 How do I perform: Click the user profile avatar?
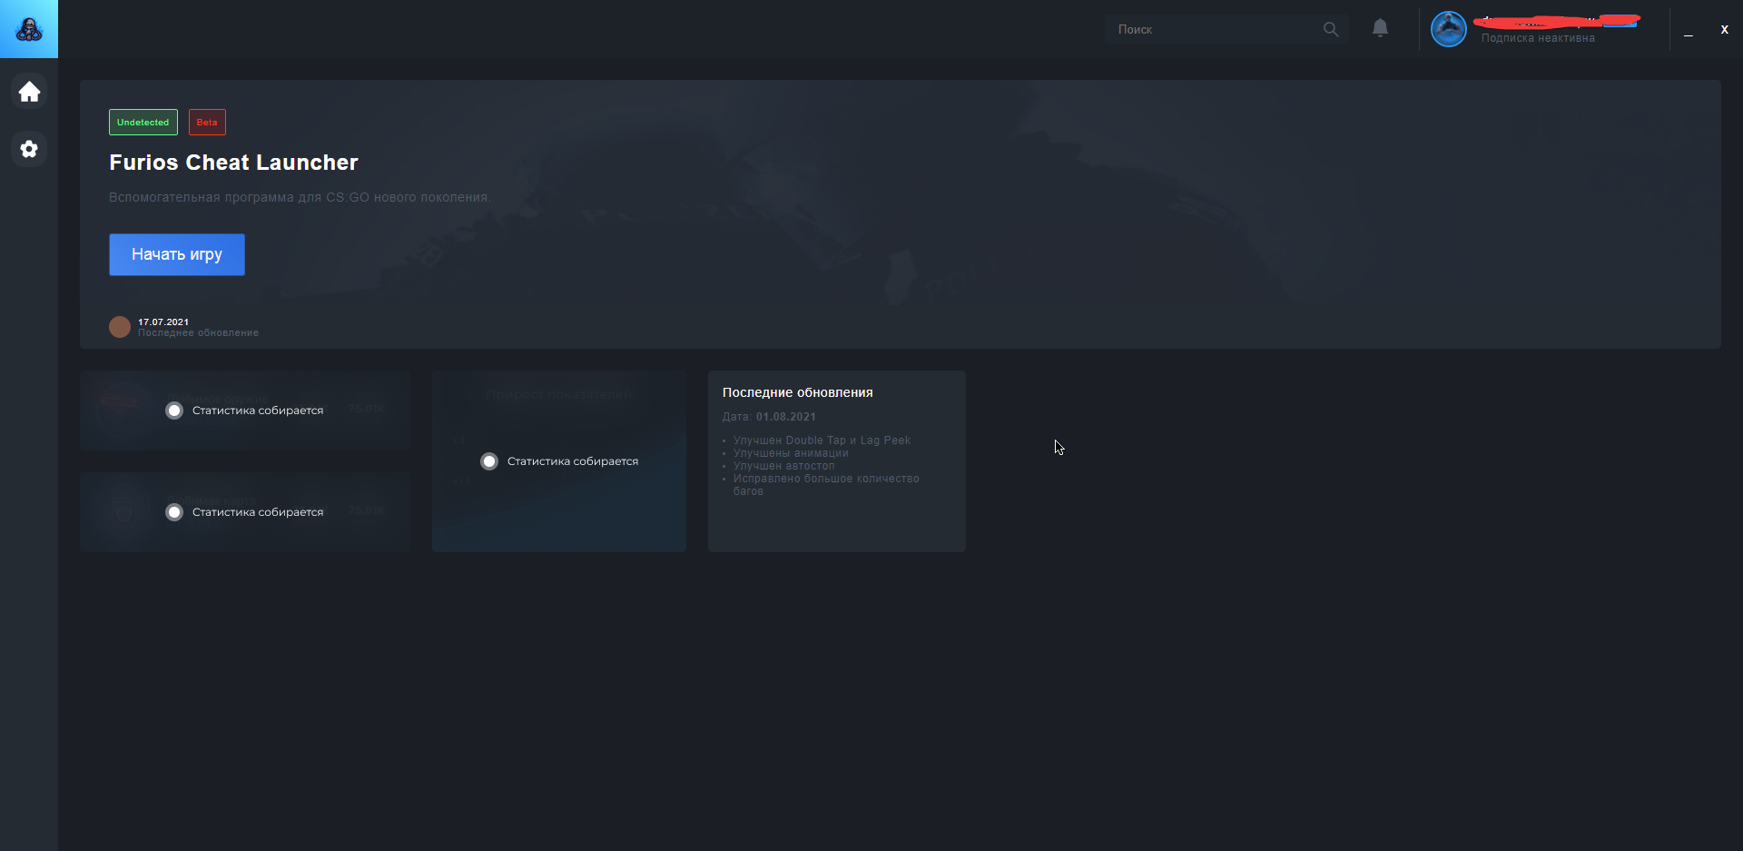point(1448,29)
